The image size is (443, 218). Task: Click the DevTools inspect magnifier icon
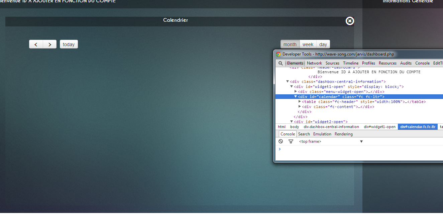tap(281, 63)
